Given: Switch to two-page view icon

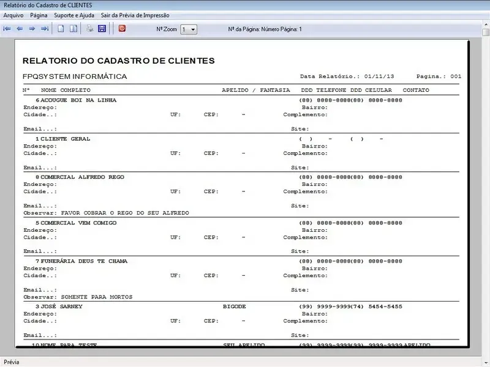Looking at the screenshot, I should (73, 29).
